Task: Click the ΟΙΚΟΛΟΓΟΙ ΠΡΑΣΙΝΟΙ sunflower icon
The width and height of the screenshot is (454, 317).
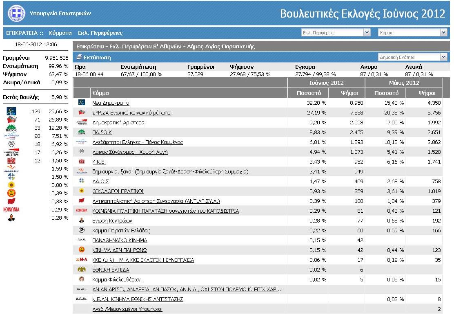Action: click(82, 191)
